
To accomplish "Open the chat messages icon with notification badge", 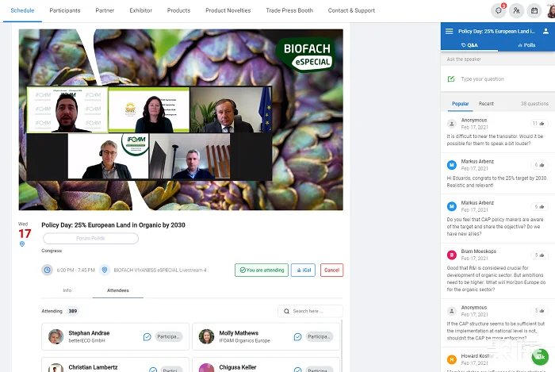I will 499,10.
